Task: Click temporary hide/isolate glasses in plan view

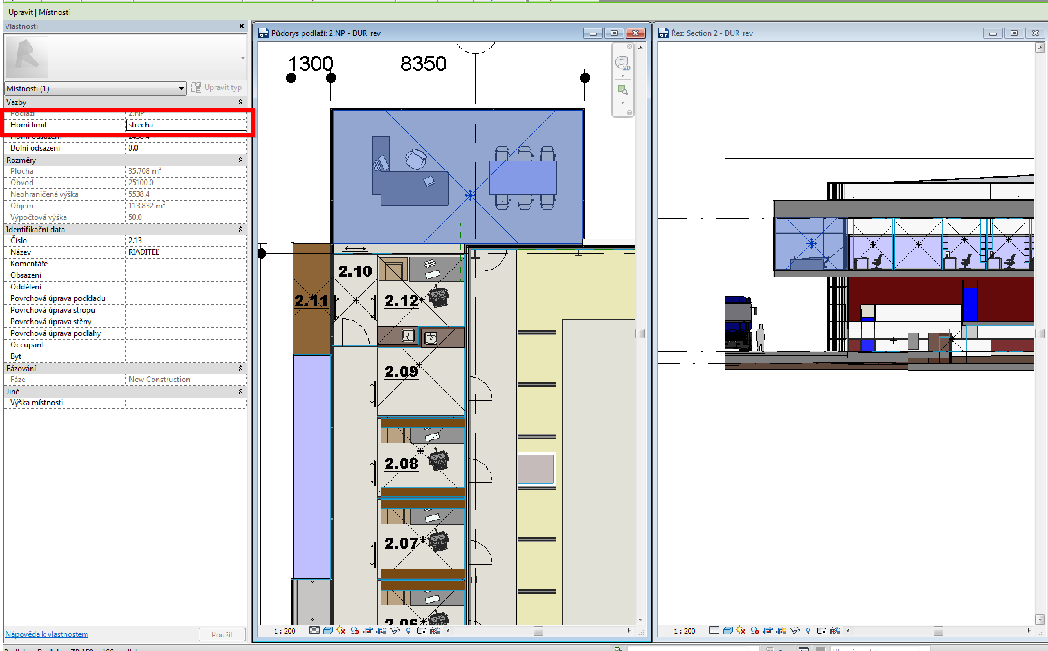Action: 395,630
